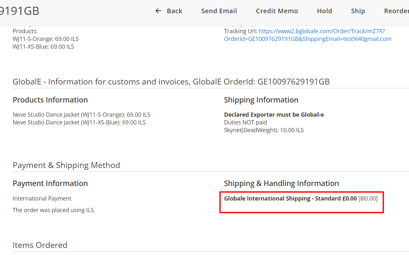
Task: Click the Shipping Information heading
Action: (261, 100)
